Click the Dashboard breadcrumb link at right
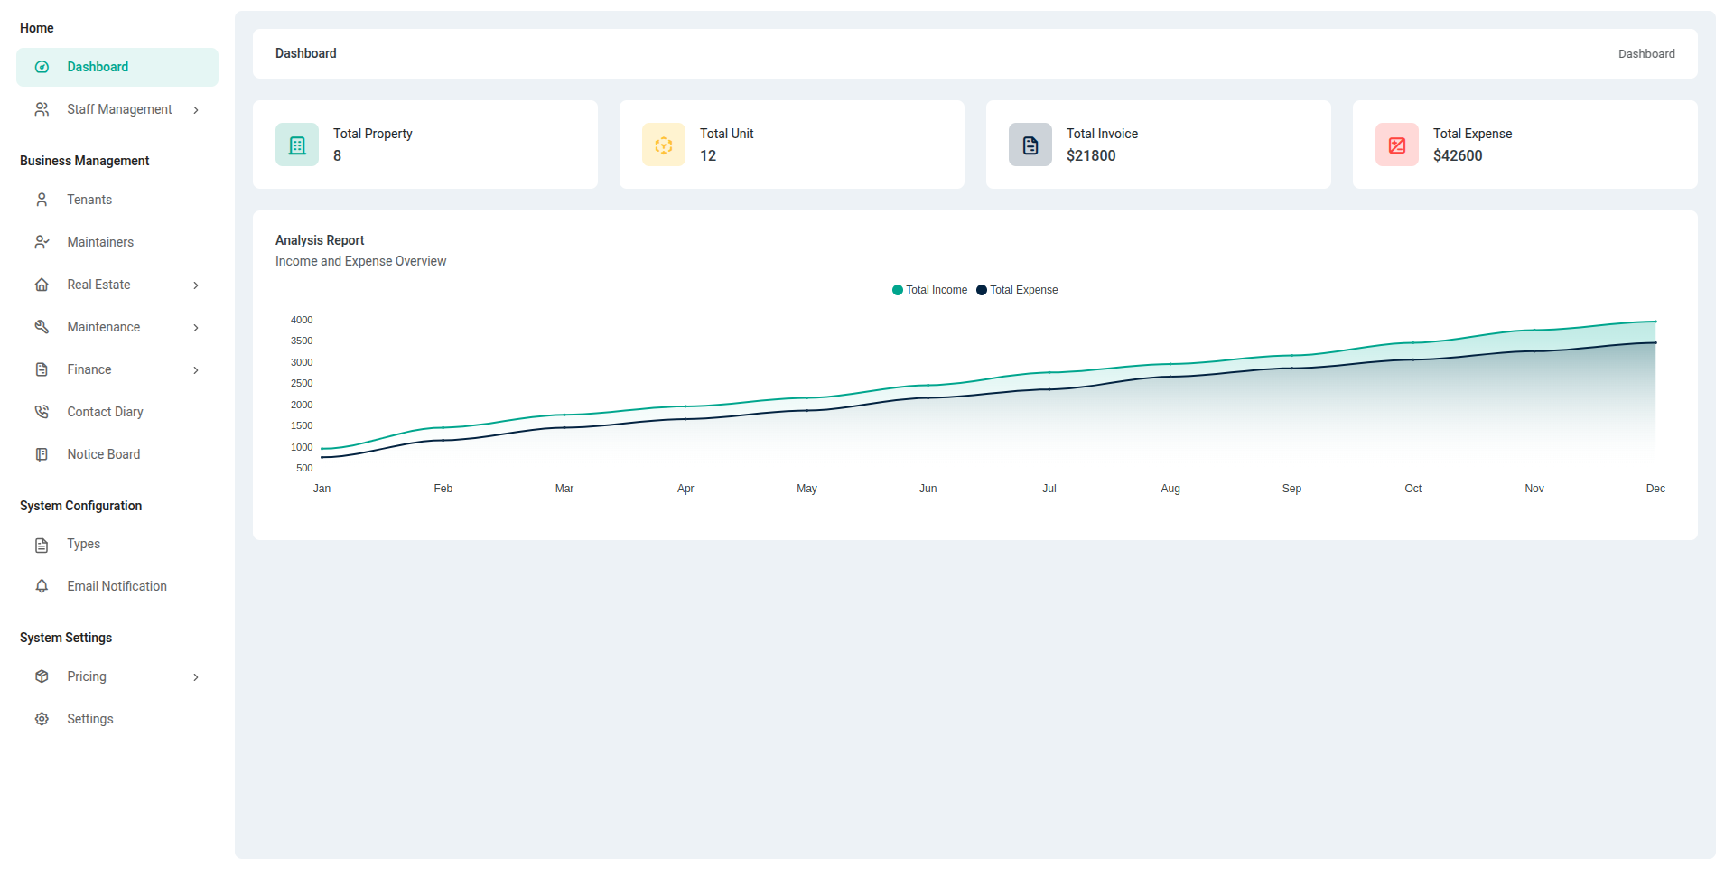The image size is (1734, 877). [x=1645, y=54]
